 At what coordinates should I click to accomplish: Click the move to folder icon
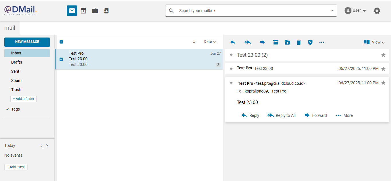(x=287, y=42)
